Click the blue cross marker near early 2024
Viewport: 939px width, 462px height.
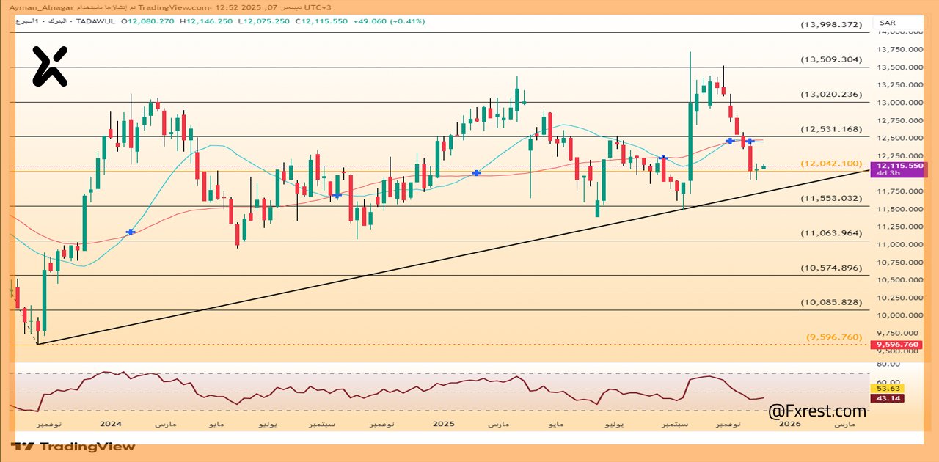(x=131, y=232)
